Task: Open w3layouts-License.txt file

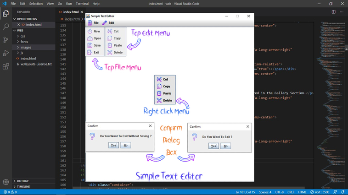Action: 36,64
